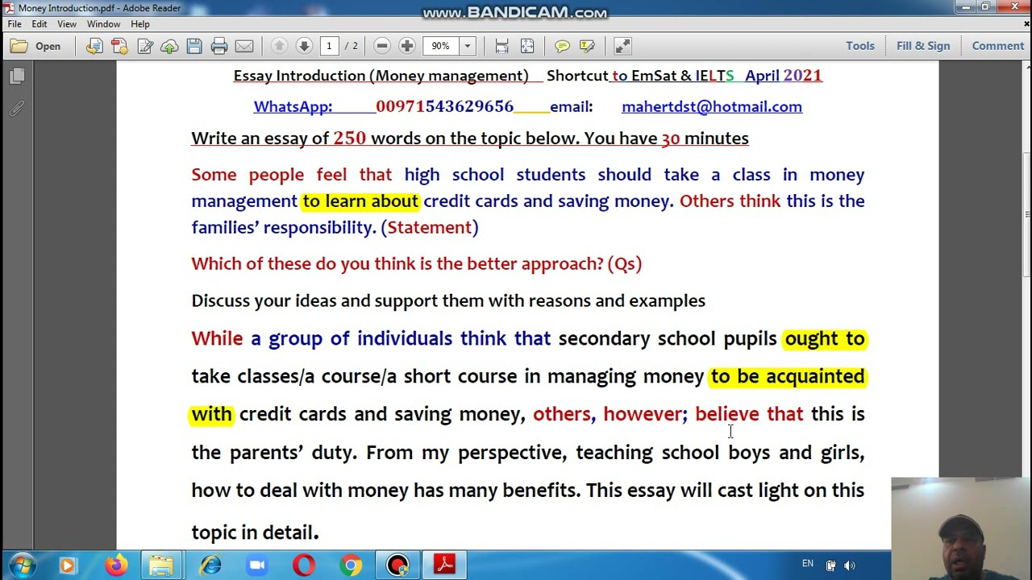This screenshot has width=1032, height=580.
Task: Open the Help menu
Action: pyautogui.click(x=140, y=24)
